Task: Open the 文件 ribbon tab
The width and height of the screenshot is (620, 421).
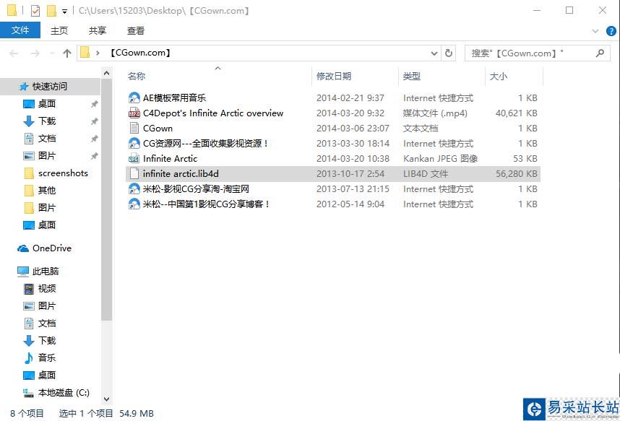Action: point(20,30)
